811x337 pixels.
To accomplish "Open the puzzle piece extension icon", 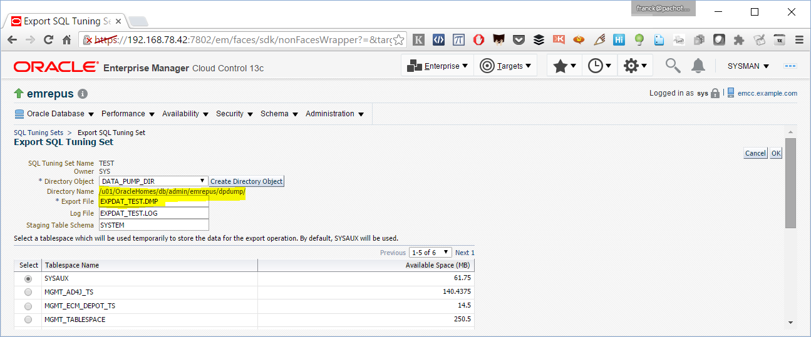I will tap(739, 39).
